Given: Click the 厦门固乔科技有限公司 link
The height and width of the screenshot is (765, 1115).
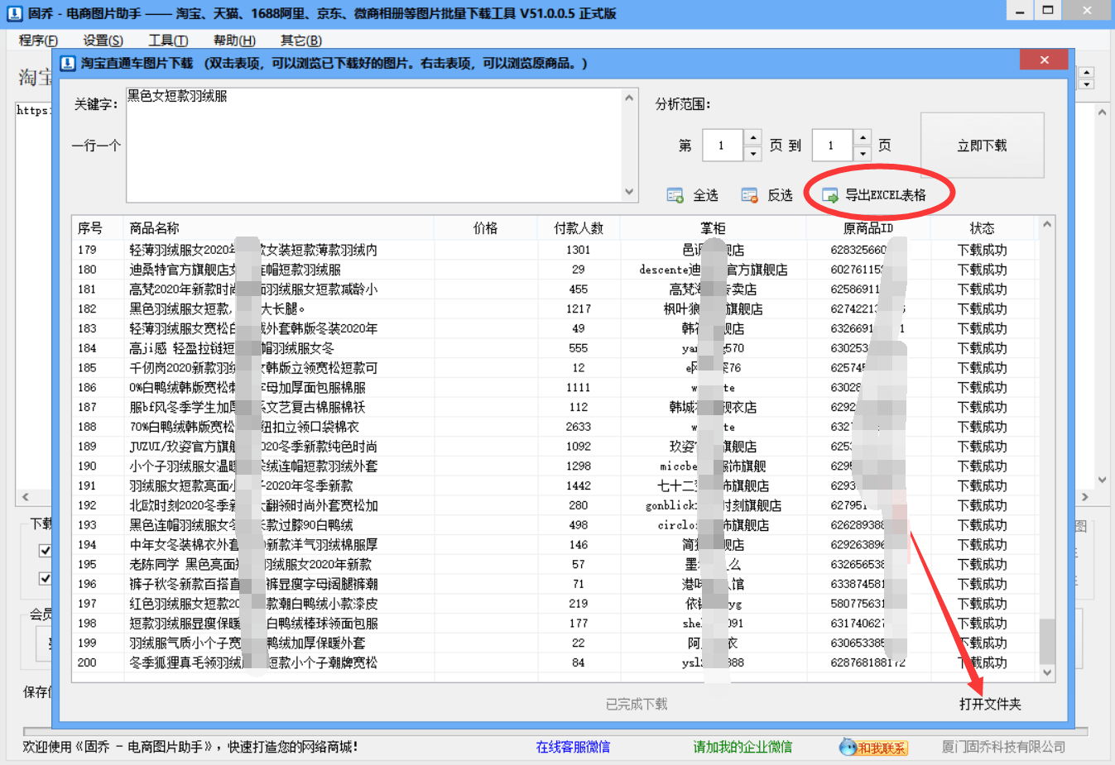Looking at the screenshot, I should click(x=1003, y=747).
